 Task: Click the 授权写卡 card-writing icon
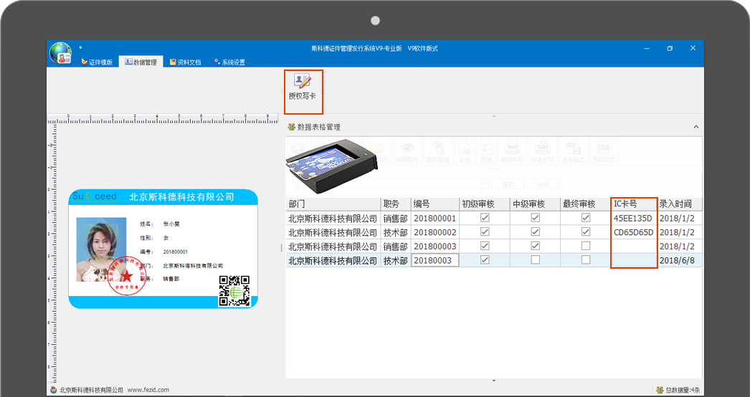303,81
